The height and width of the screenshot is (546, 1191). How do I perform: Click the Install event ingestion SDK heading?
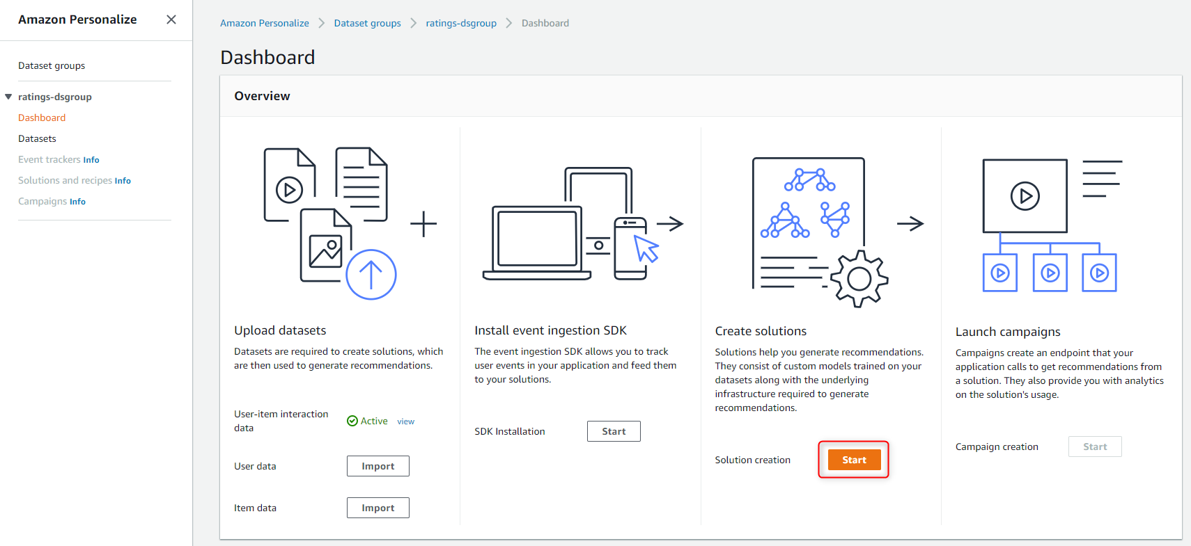coord(550,330)
